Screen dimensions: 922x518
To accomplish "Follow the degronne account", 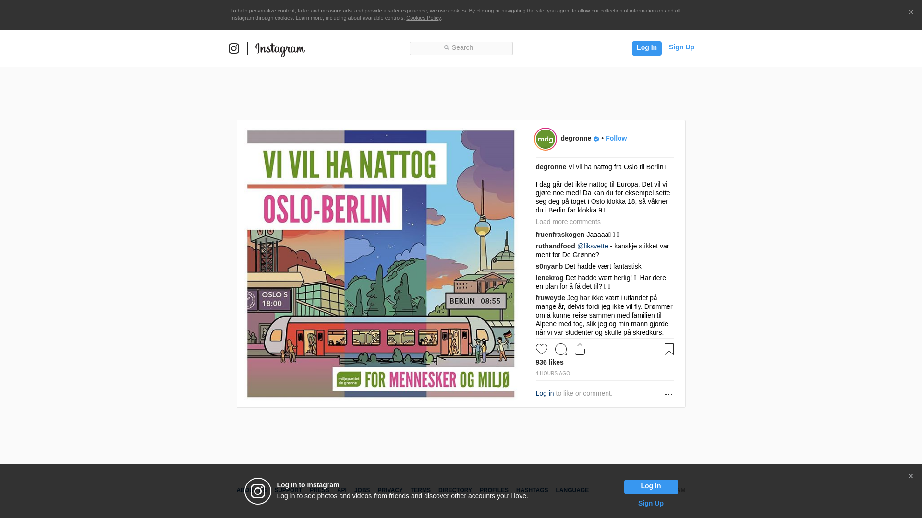I will pyautogui.click(x=616, y=138).
